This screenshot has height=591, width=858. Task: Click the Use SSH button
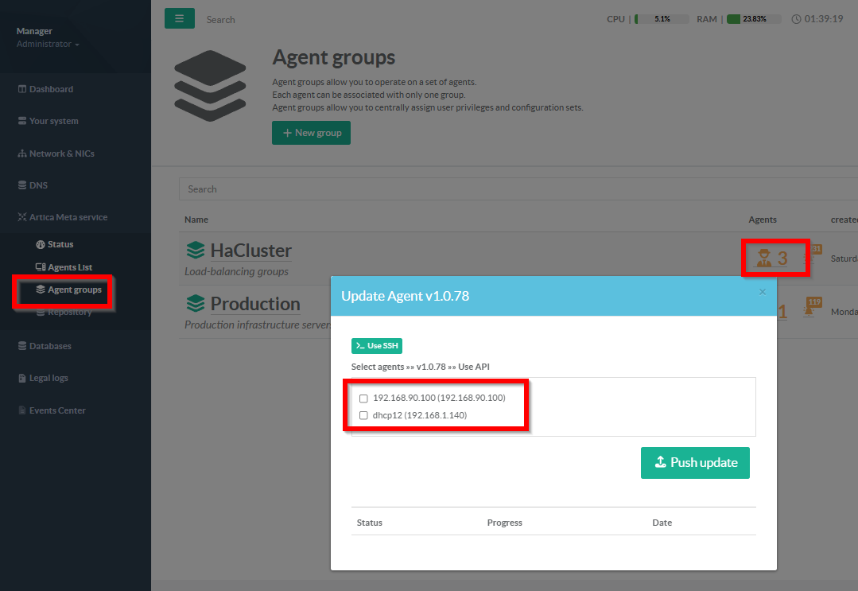click(377, 346)
